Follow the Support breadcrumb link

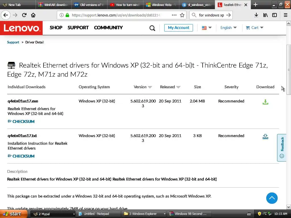(x=13, y=42)
